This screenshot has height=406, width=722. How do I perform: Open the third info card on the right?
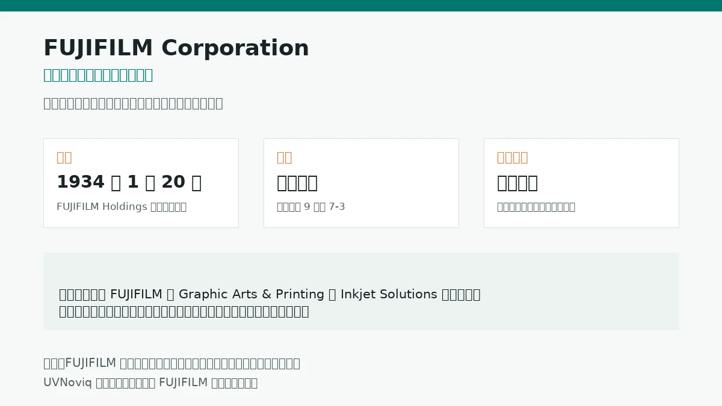[581, 183]
